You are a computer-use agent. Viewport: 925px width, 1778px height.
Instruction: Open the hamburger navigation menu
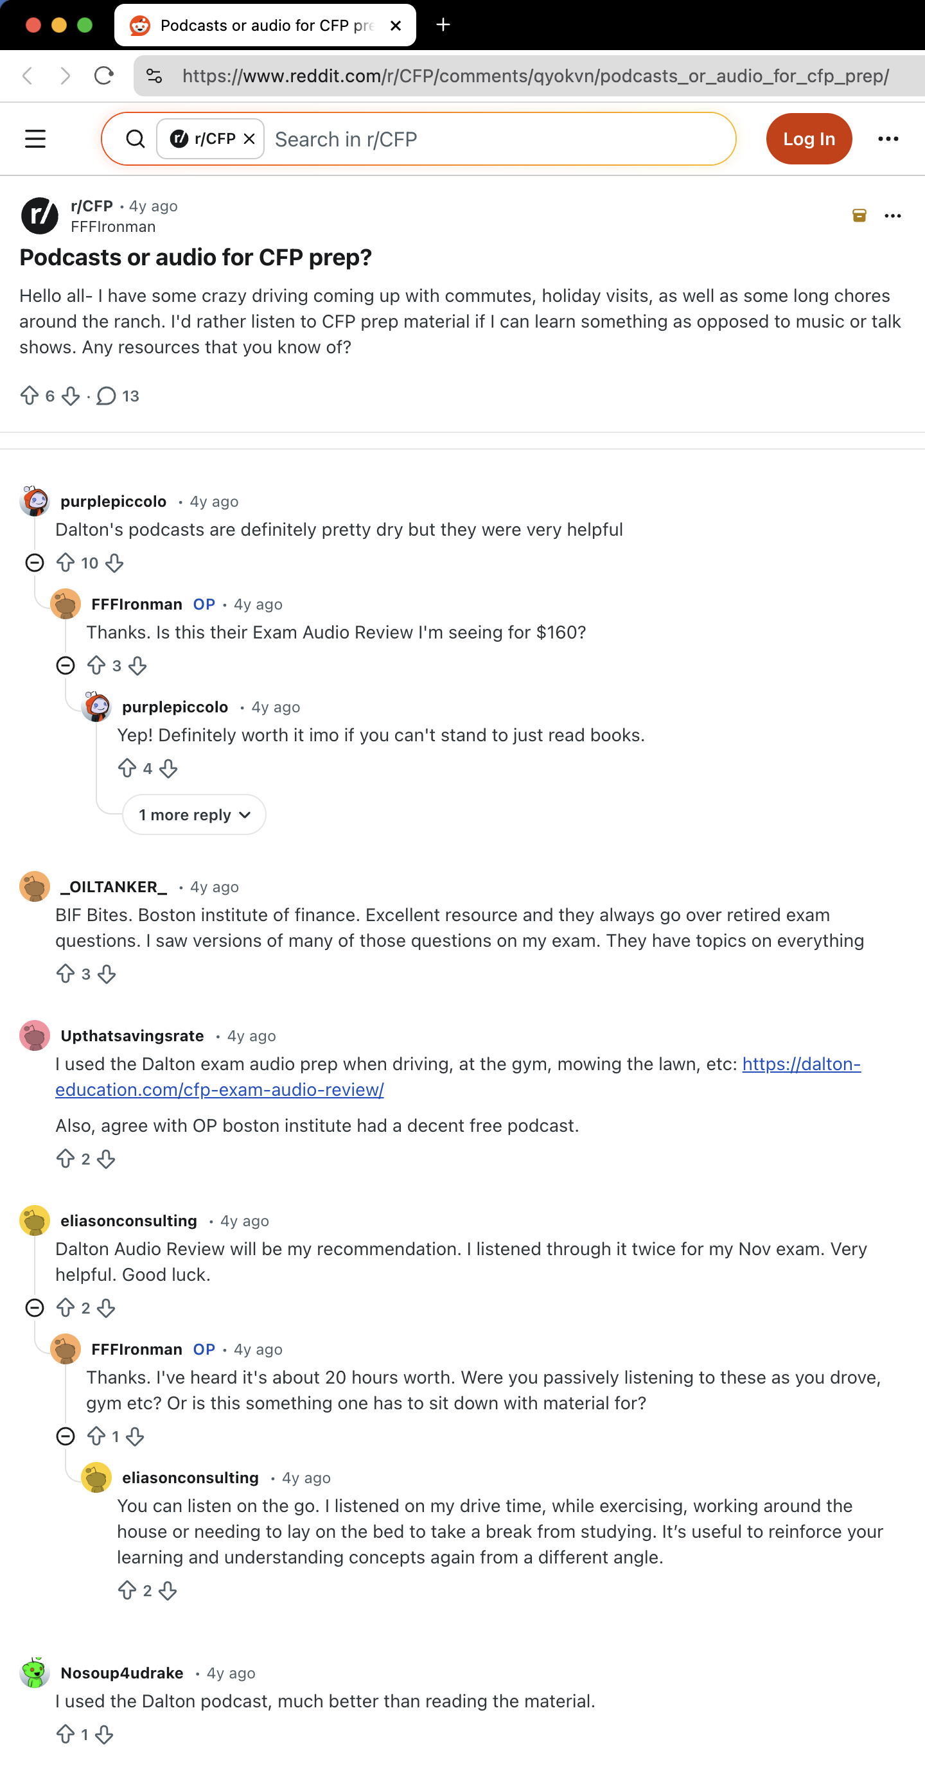35,139
